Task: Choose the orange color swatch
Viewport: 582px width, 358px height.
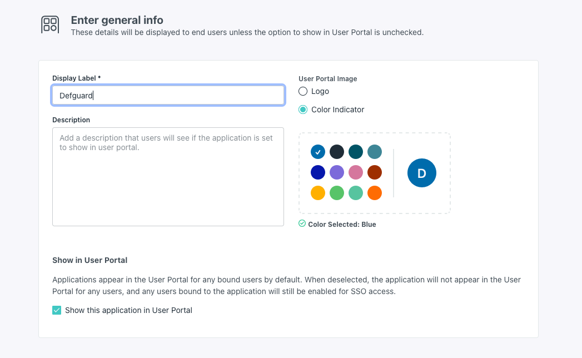Action: point(375,193)
